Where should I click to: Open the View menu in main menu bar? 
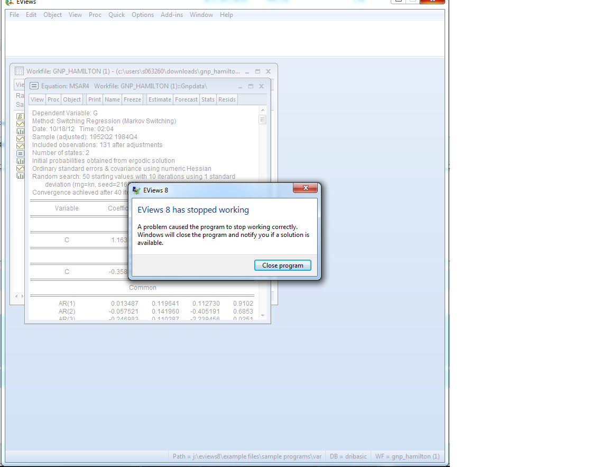[76, 15]
